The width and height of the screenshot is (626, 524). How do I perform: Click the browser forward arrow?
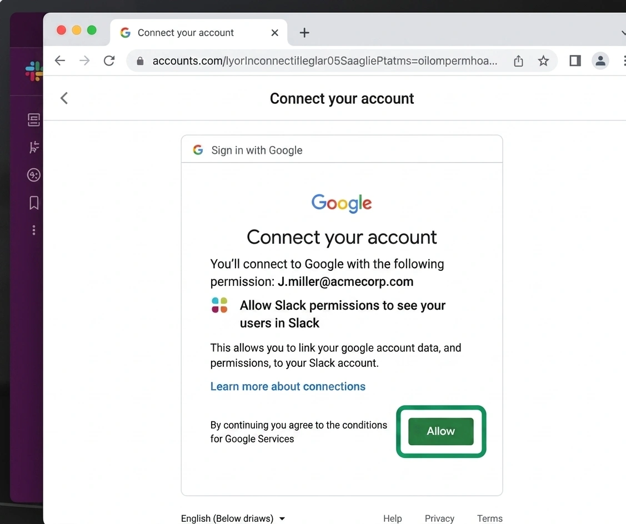[84, 61]
